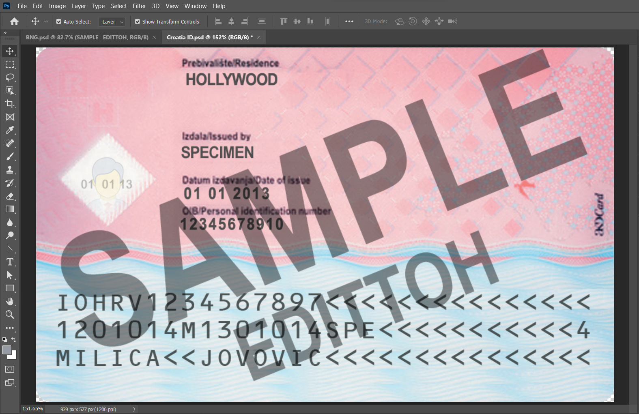Switch to the Croatia ID.psd tab
Screen dimensions: 639x414
[210, 37]
